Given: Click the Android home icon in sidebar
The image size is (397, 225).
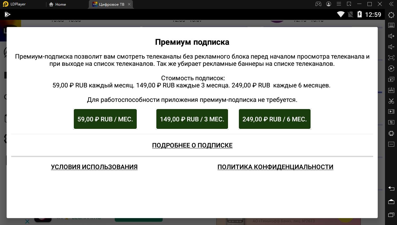Looking at the screenshot, I should 391,202.
